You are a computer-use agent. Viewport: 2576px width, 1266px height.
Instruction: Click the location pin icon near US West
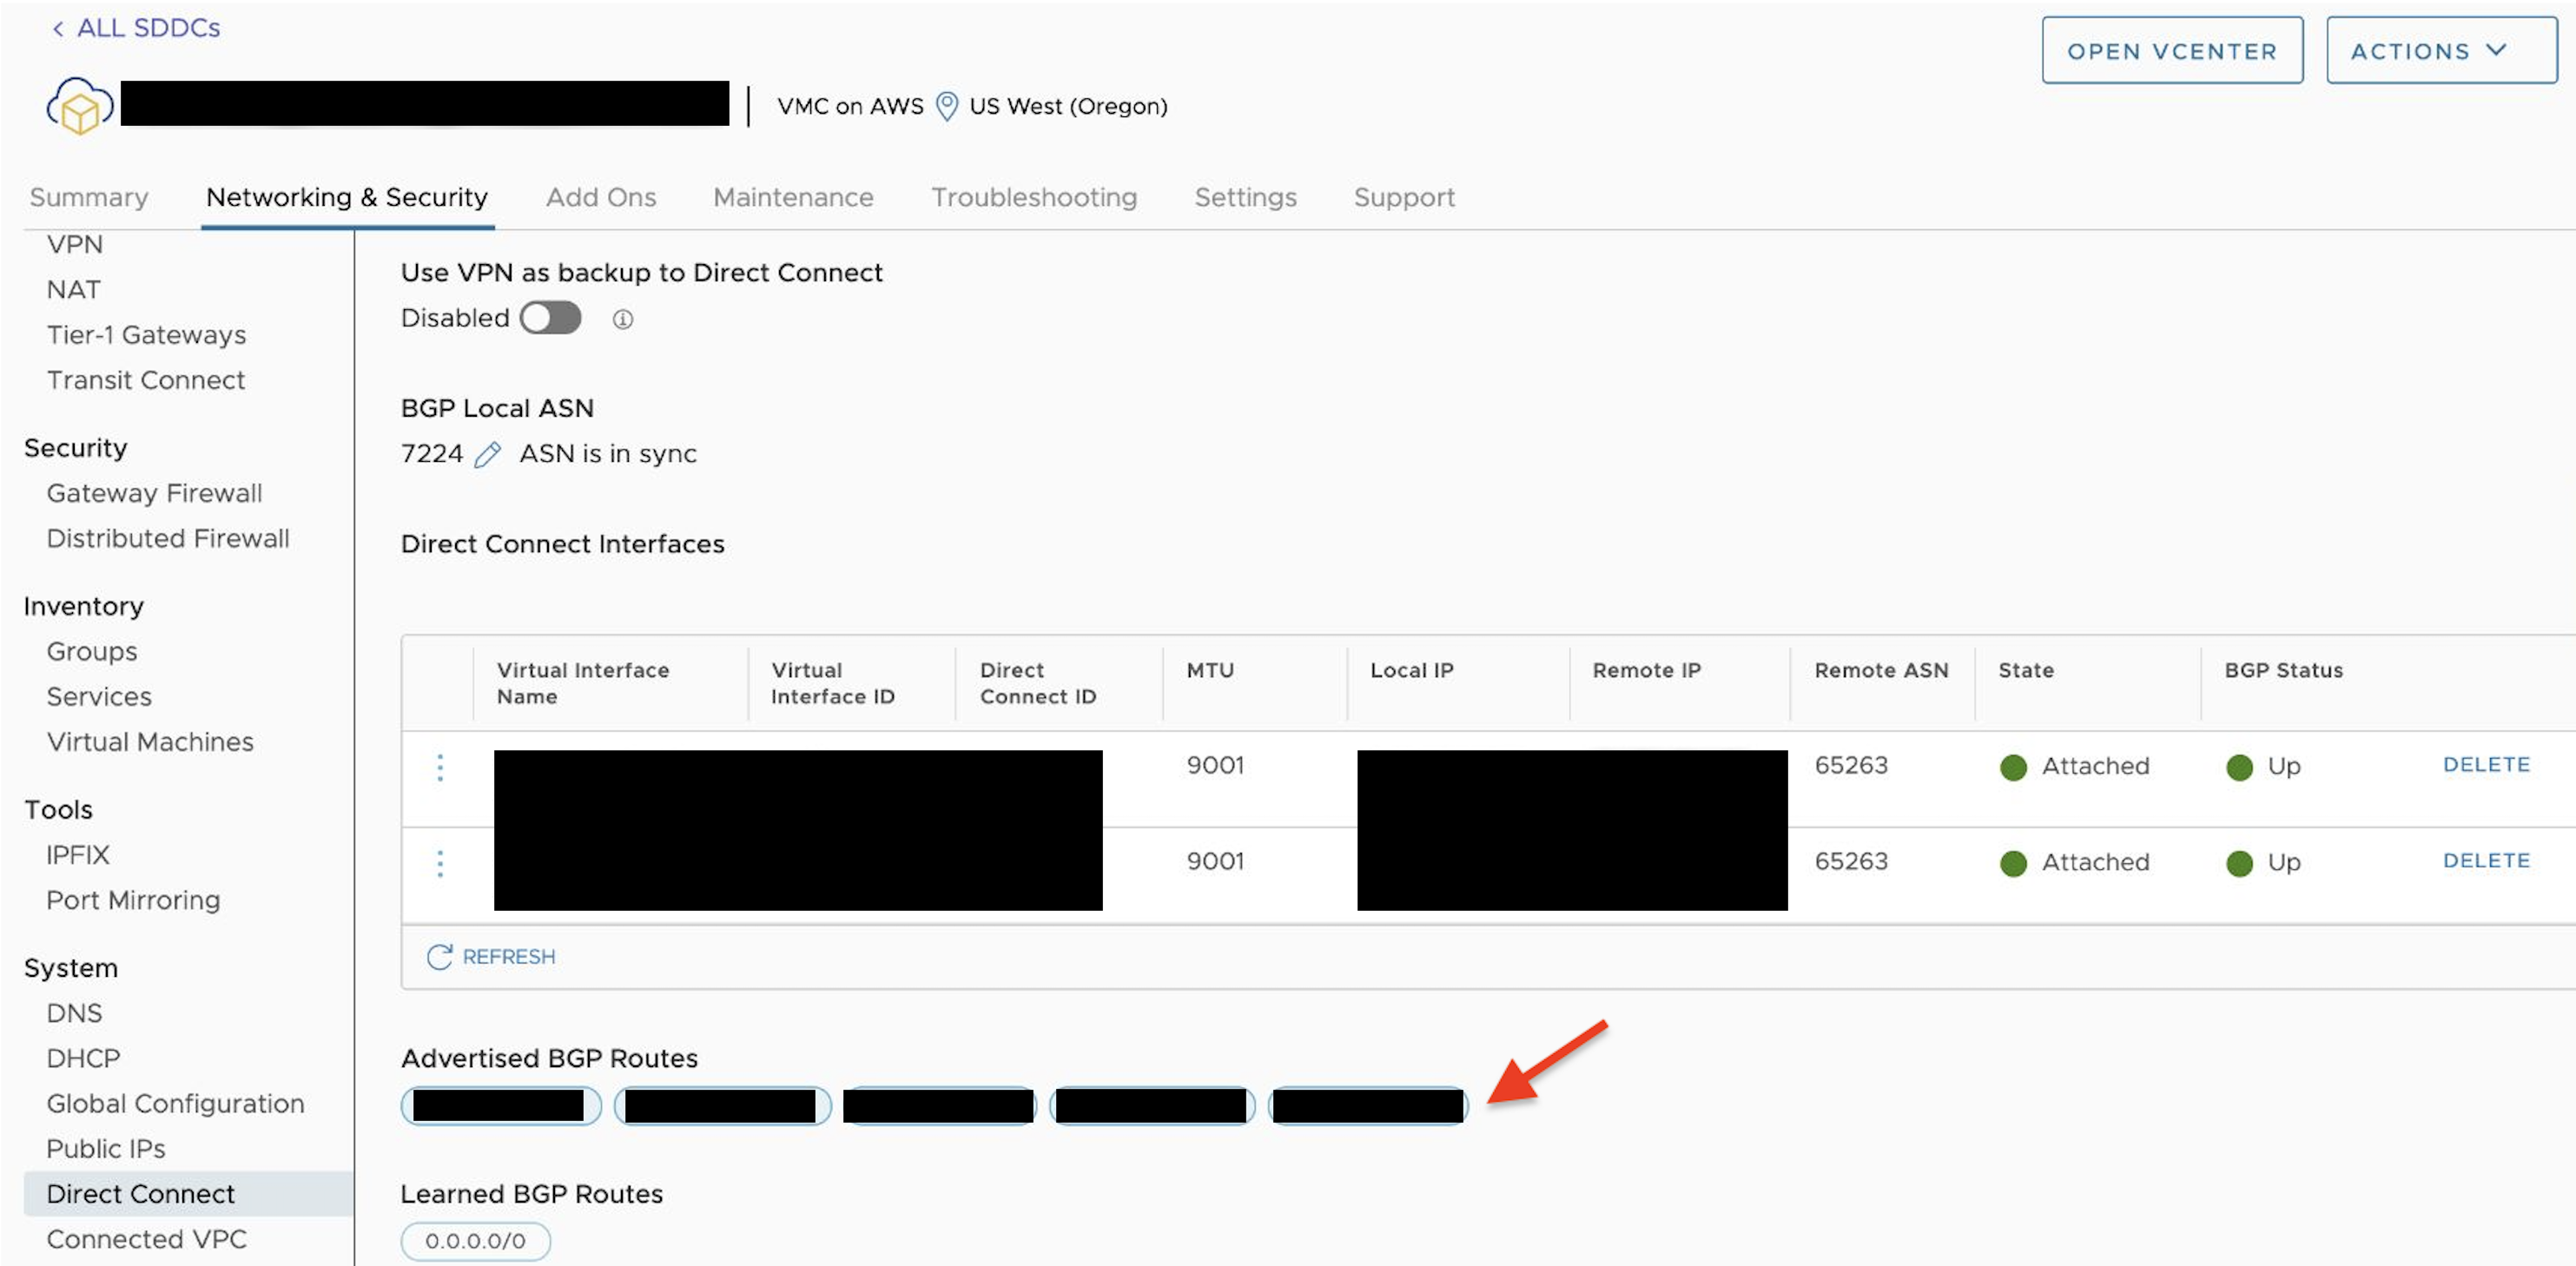point(946,106)
